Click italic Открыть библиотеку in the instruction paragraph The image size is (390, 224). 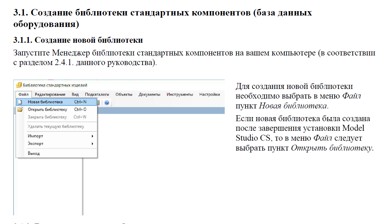332,148
